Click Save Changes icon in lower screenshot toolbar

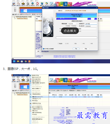(14, 80)
